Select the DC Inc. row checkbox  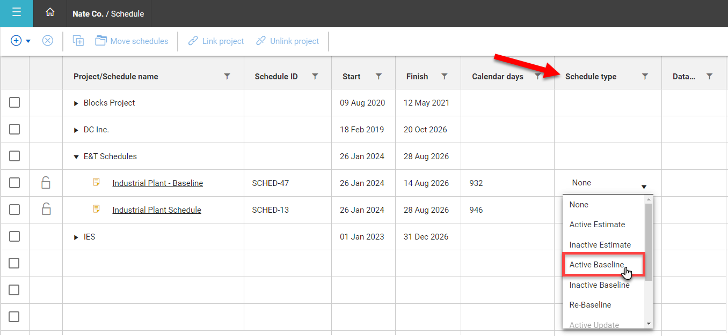pyautogui.click(x=14, y=129)
